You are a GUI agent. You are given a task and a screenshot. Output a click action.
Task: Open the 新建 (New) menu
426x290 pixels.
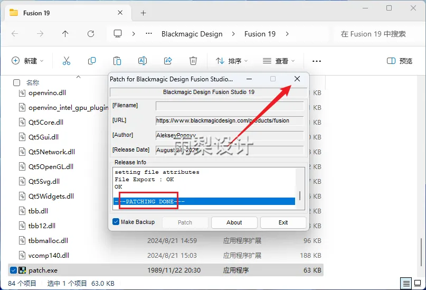[27, 61]
